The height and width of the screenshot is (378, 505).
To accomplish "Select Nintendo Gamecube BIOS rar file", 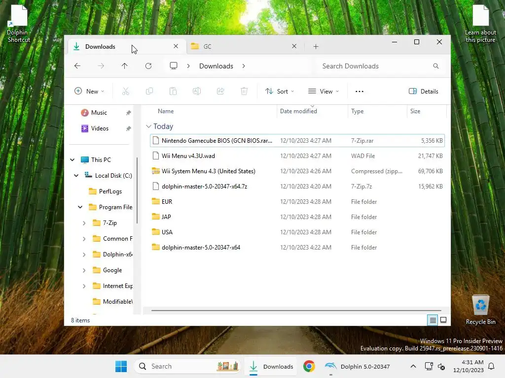I will click(x=297, y=141).
